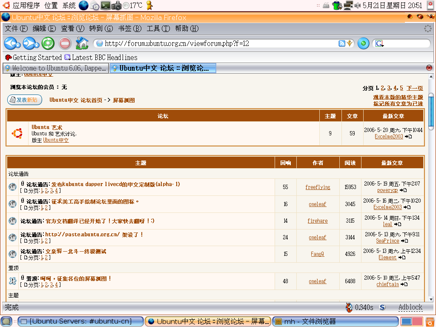
Task: Open the kubuntu dapper livecd announcement topic
Action: [x=115, y=184]
